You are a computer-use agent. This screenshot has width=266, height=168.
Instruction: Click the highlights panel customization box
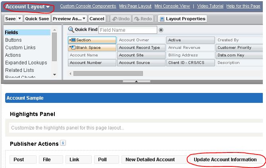click(136, 127)
